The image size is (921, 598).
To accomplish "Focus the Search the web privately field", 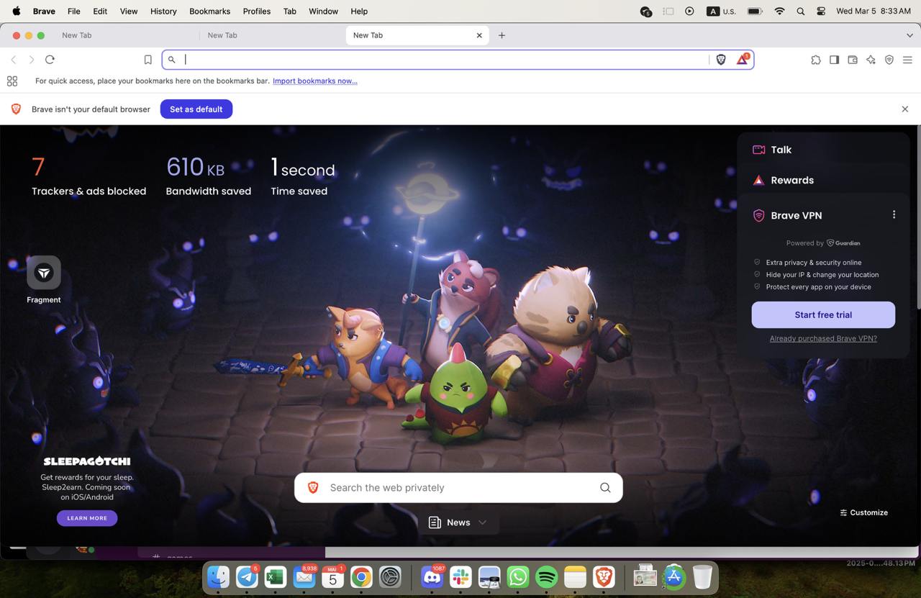I will (x=458, y=487).
